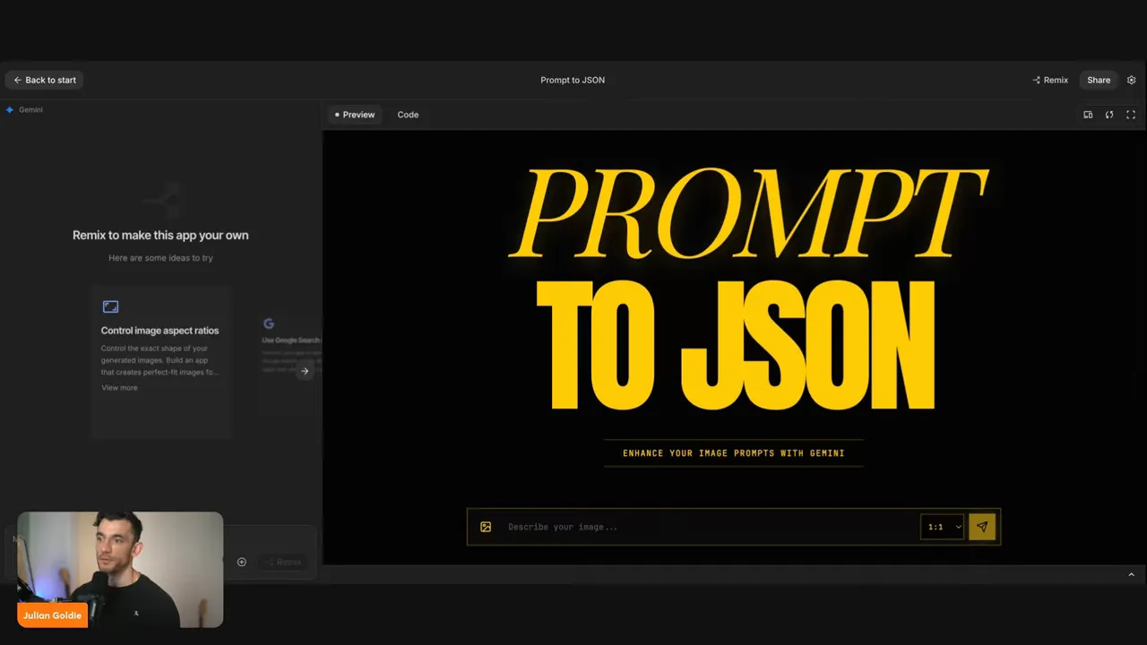This screenshot has width=1147, height=645.
Task: Click the Share button
Action: click(x=1099, y=80)
